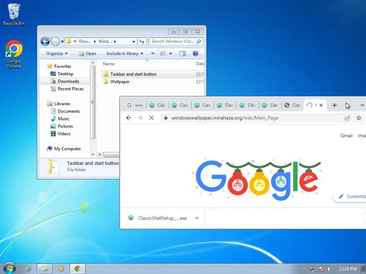Open Windows Explorer from the taskbar
366x274 pixels.
point(45,269)
